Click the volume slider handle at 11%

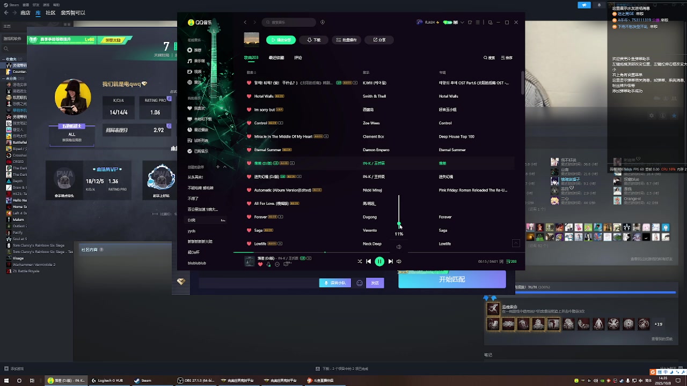click(399, 224)
